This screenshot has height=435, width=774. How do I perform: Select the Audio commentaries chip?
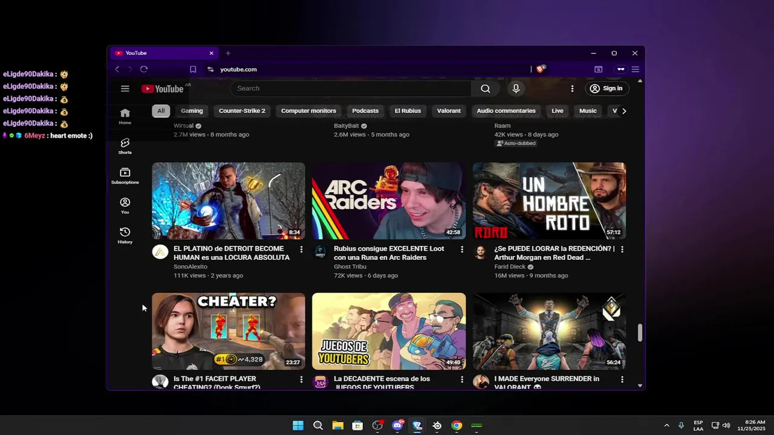[x=506, y=111]
